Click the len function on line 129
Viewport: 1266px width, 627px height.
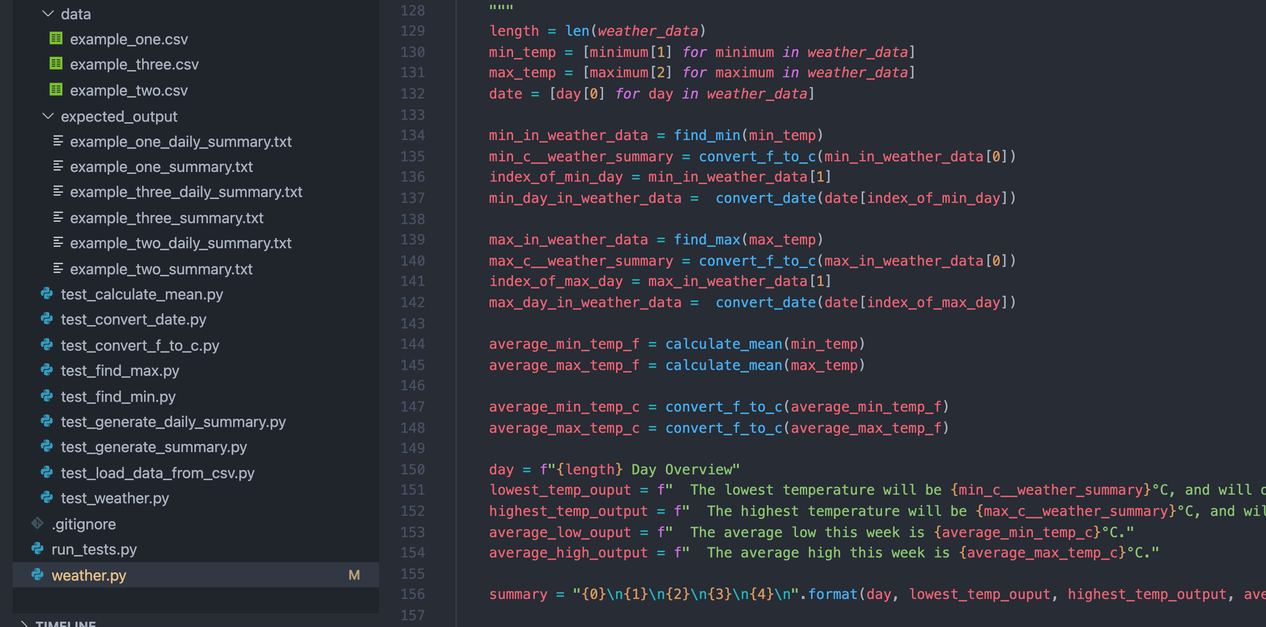tap(577, 31)
